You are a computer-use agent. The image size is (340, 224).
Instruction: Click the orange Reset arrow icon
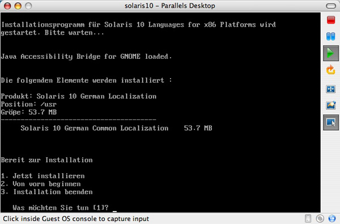pos(331,70)
